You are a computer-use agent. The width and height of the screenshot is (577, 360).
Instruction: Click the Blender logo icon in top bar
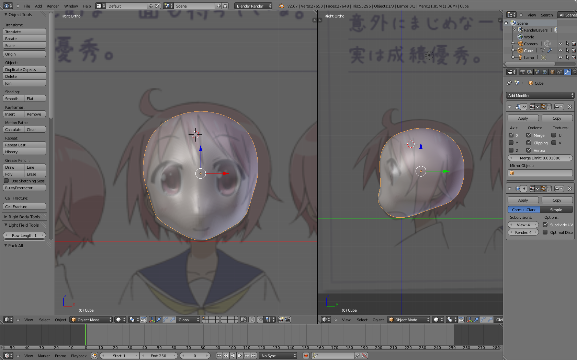[281, 6]
